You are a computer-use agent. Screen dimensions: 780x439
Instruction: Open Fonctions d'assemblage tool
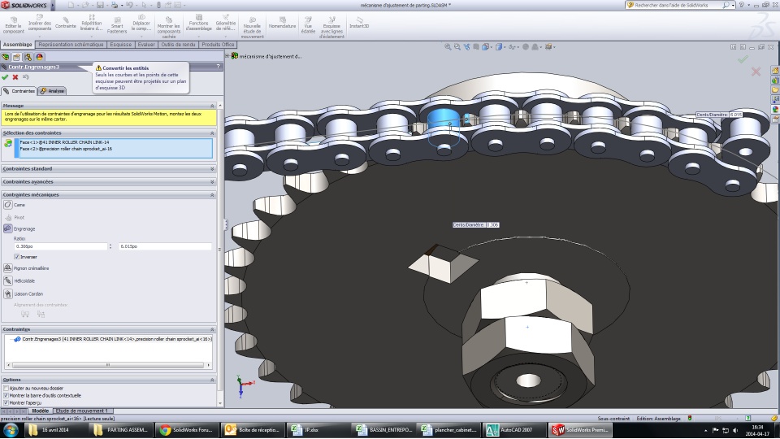198,24
